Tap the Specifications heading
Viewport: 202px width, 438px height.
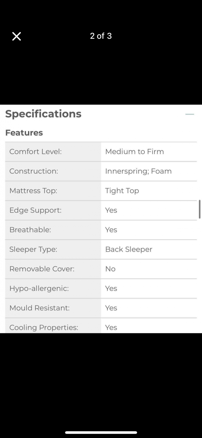(43, 114)
